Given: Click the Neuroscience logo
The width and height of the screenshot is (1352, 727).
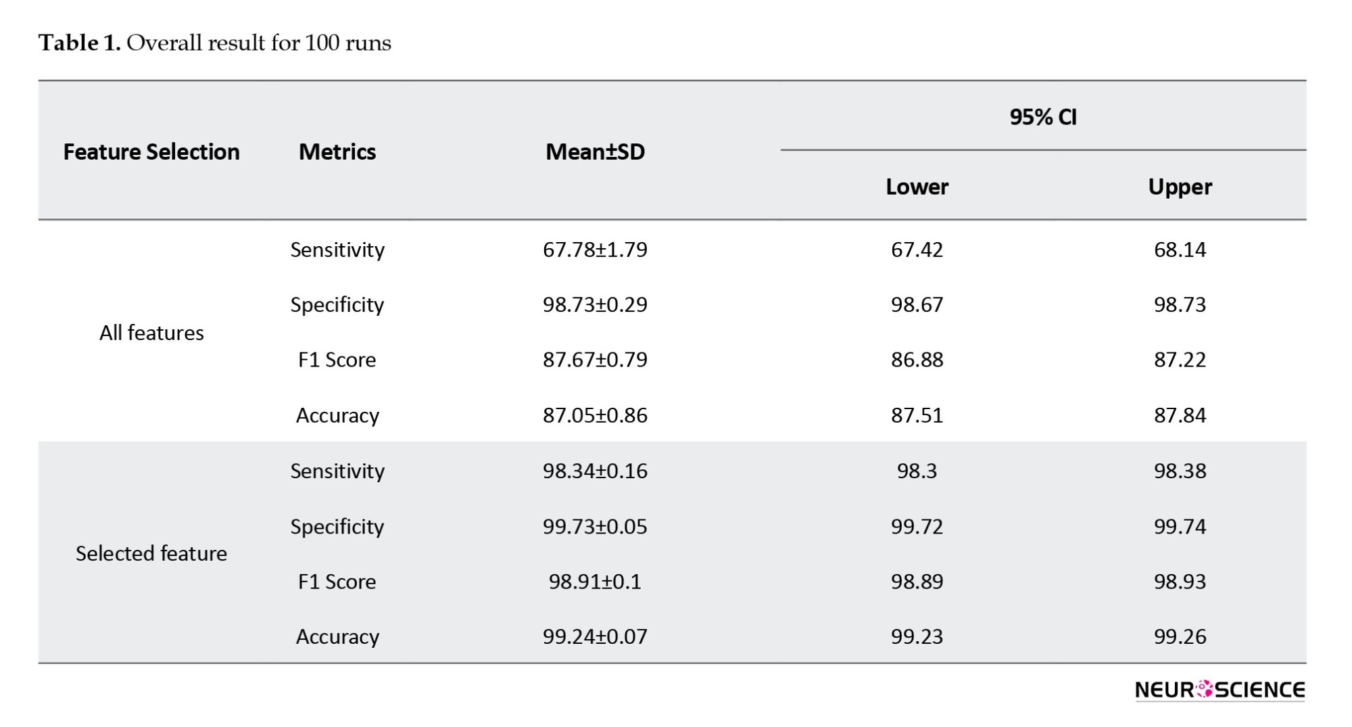Looking at the screenshot, I should tap(1220, 690).
